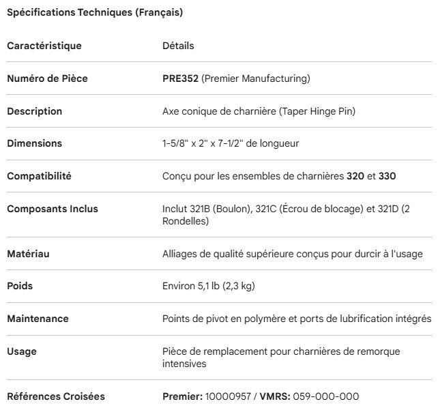Click the "Usage" row label
Image resolution: width=438 pixels, height=408 pixels.
point(22,351)
